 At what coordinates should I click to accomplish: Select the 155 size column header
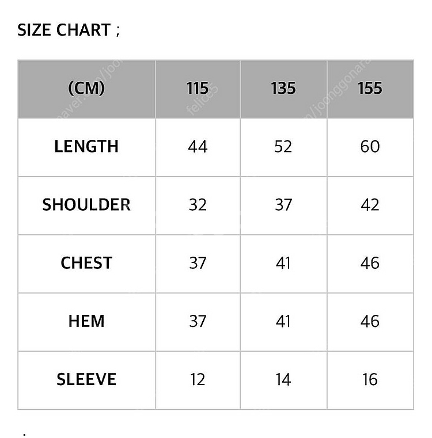pyautogui.click(x=370, y=89)
